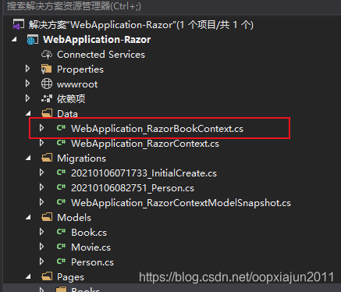Select the WebApplication-Razor project name
Screen dimensions: 341x292
[x=97, y=40]
